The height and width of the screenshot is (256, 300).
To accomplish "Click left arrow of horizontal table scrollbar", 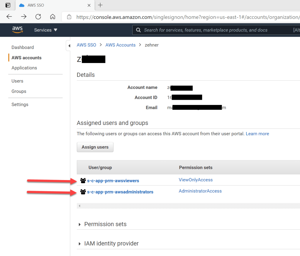I will 79,206.
